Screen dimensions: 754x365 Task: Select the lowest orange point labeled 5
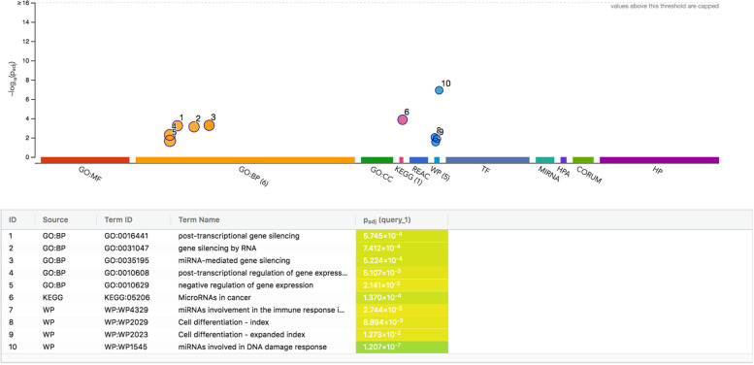coord(170,141)
